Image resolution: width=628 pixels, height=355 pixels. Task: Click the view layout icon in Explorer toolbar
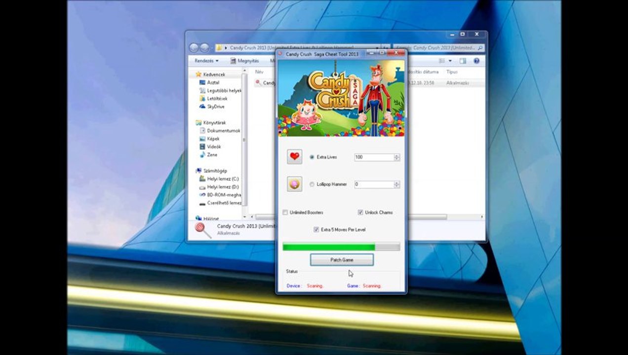[x=442, y=61]
